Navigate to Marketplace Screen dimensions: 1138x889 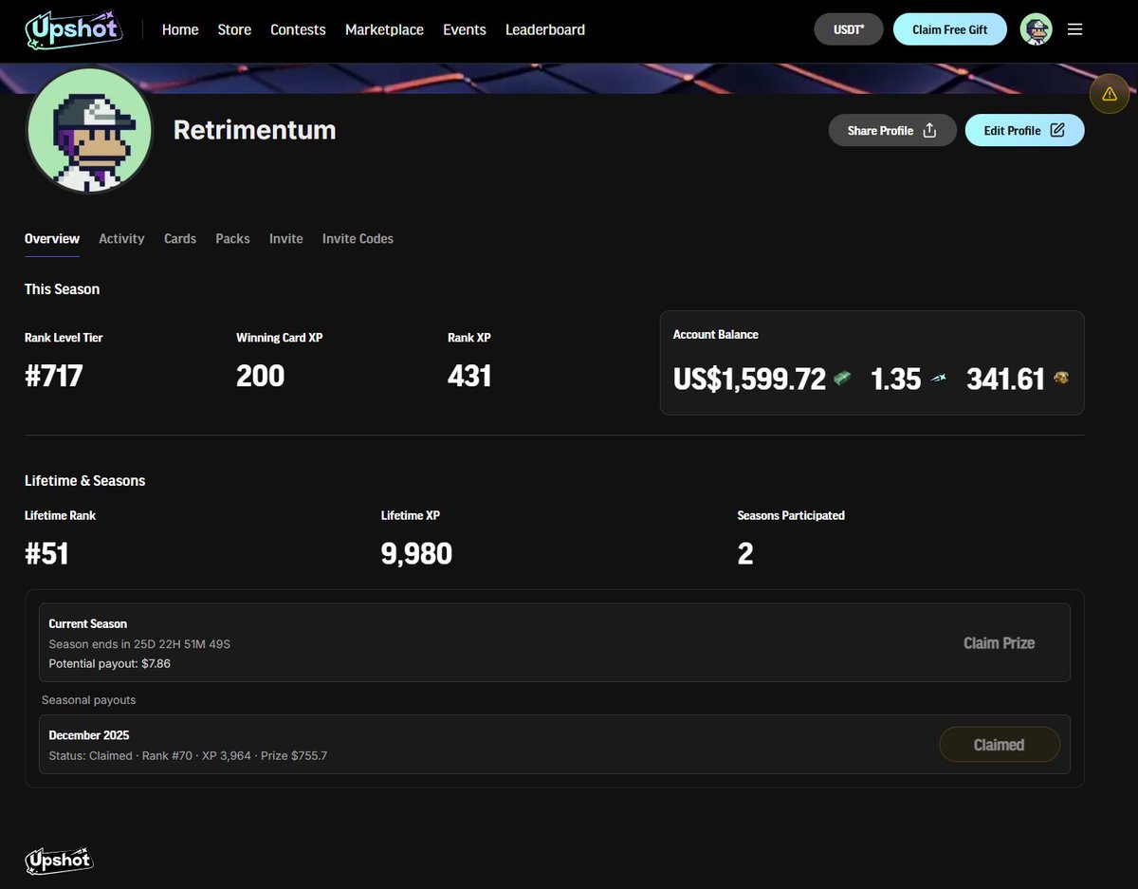pos(384,29)
